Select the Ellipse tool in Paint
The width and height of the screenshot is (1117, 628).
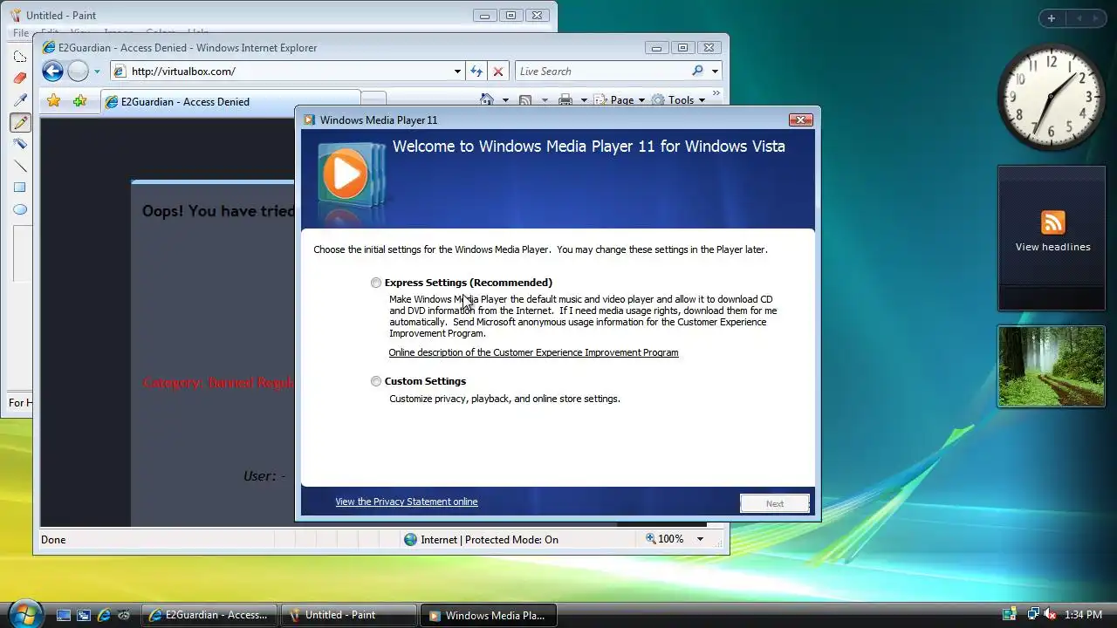tap(20, 209)
